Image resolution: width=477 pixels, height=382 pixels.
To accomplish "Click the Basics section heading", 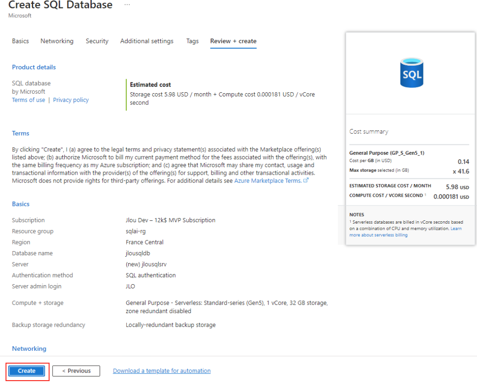I will pyautogui.click(x=20, y=204).
